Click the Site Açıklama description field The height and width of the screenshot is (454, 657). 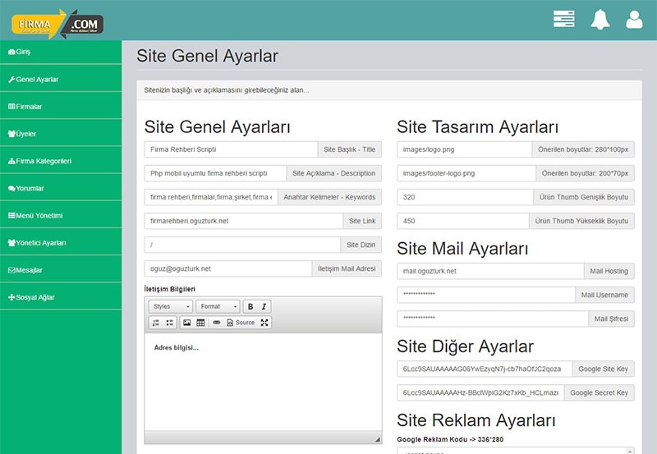(215, 173)
